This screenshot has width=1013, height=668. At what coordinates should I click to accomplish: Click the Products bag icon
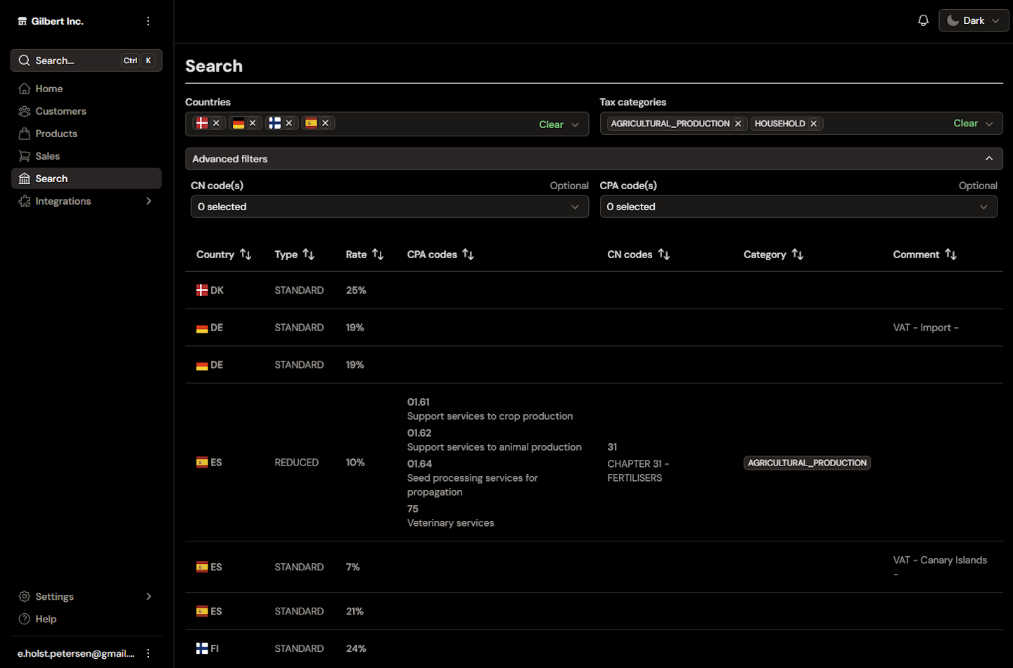pyautogui.click(x=25, y=134)
